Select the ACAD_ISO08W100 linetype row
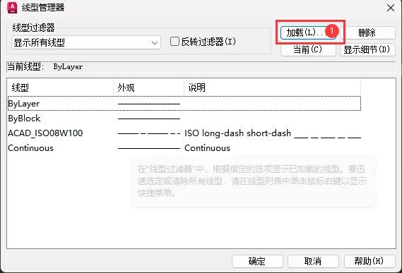The image size is (402, 273). [x=184, y=133]
